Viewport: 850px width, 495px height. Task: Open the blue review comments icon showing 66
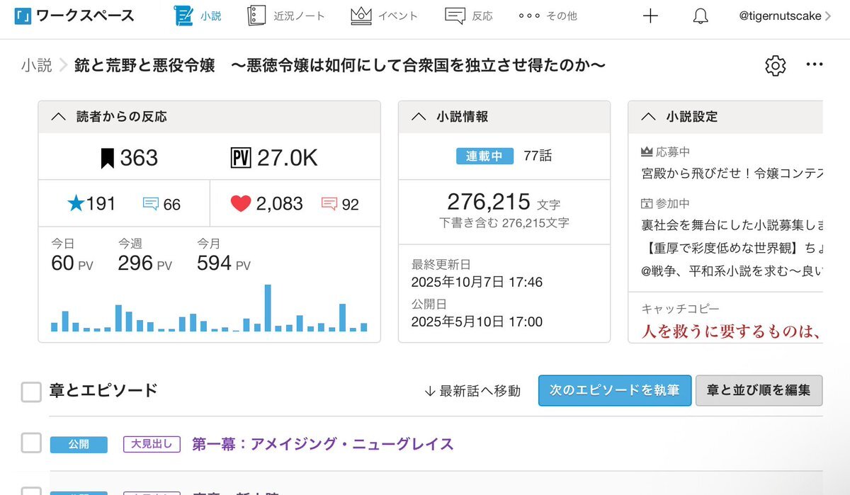(150, 205)
